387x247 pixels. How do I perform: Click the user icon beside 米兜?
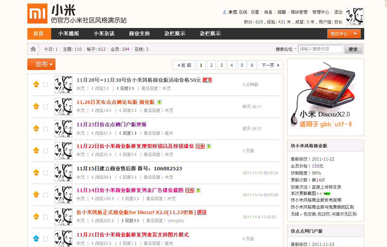pyautogui.click(x=225, y=12)
